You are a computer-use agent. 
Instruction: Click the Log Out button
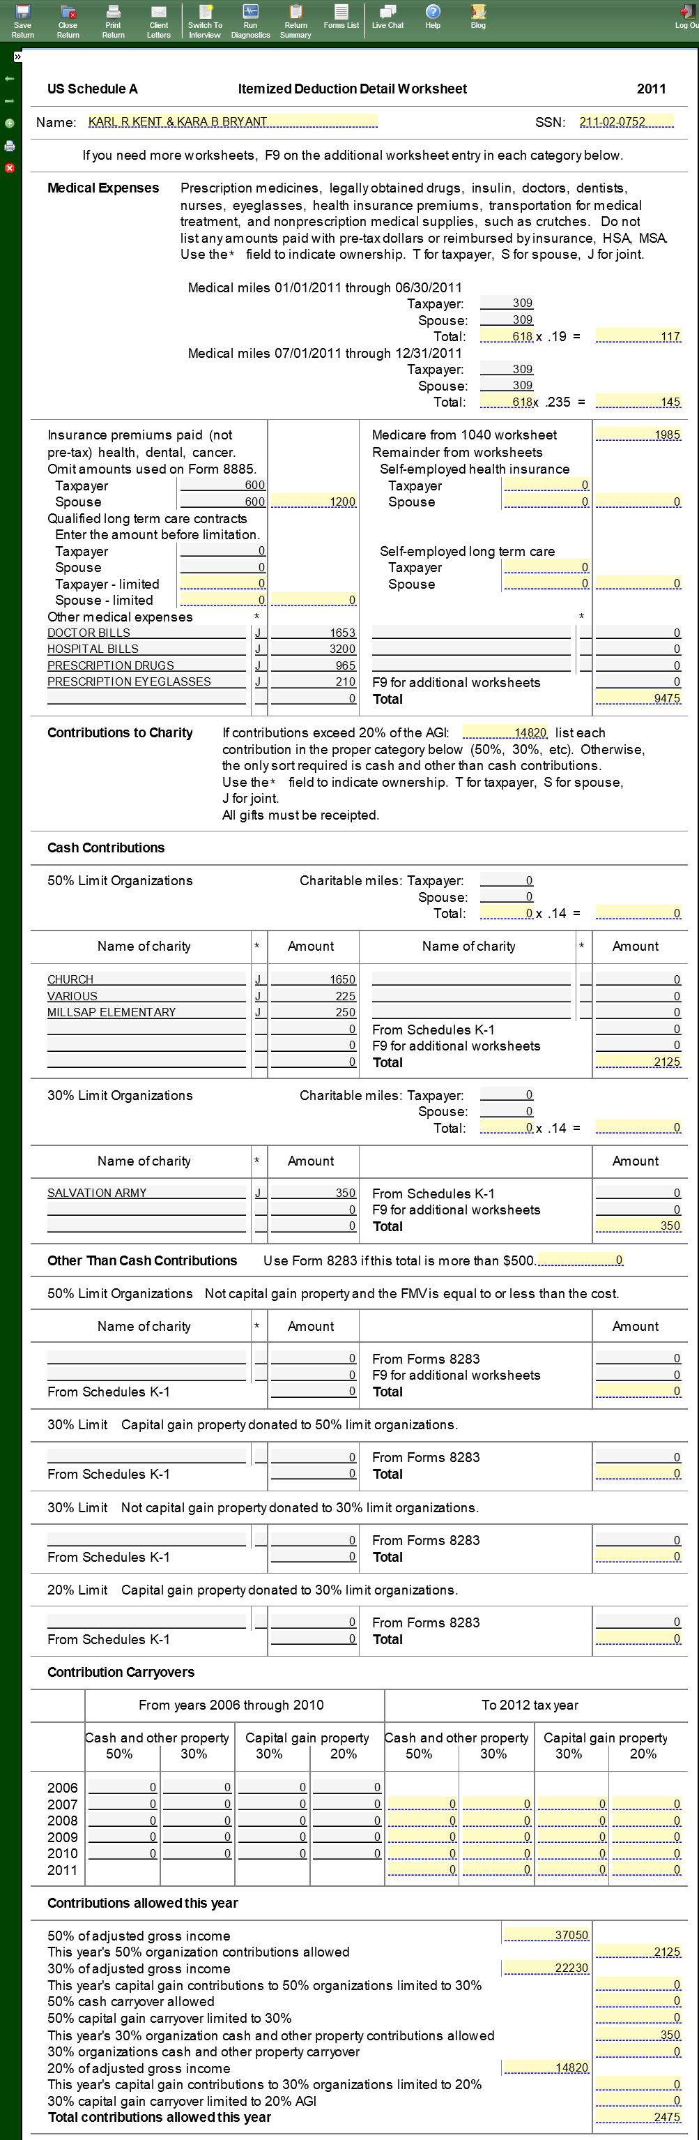[686, 17]
